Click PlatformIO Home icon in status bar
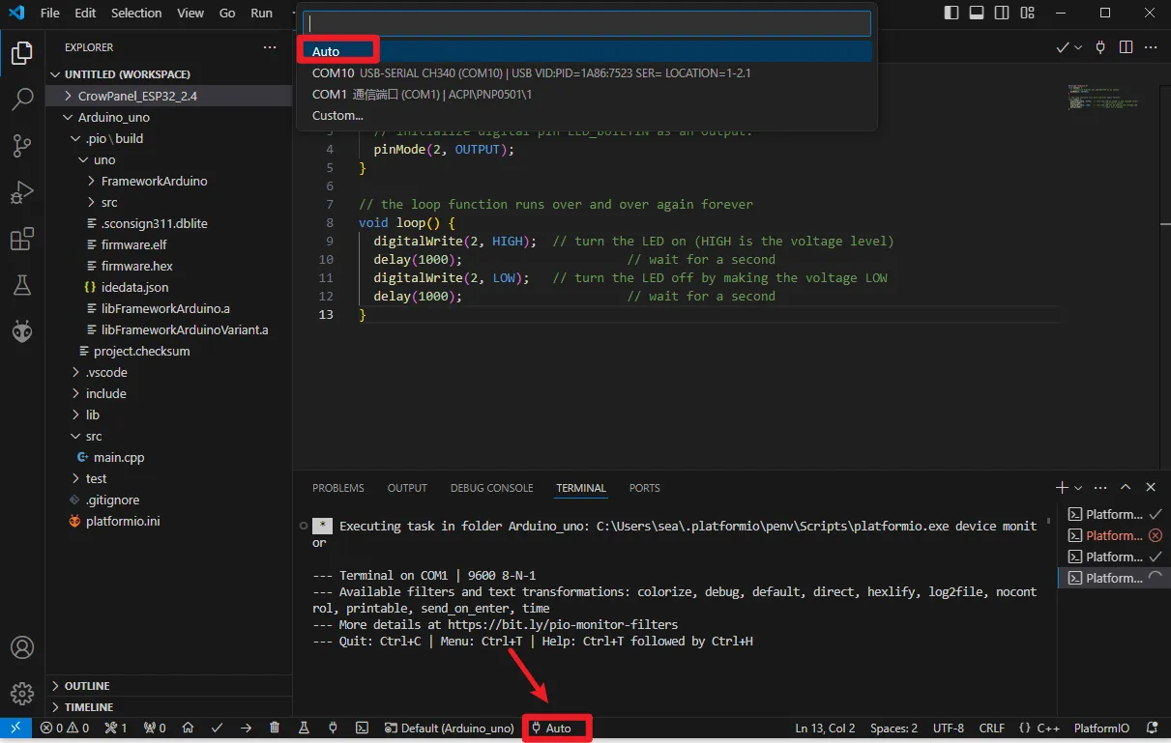This screenshot has width=1171, height=743. point(188,728)
